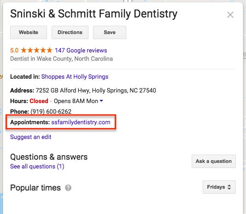Open the 147 Google reviews link
This screenshot has width=246, height=214.
[81, 51]
